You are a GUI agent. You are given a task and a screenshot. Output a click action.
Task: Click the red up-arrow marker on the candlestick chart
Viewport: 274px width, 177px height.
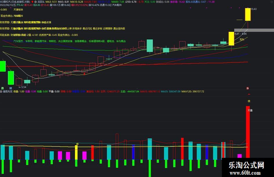click(x=84, y=74)
